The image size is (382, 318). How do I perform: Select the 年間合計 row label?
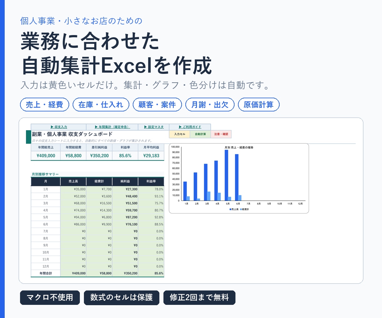click(46, 273)
